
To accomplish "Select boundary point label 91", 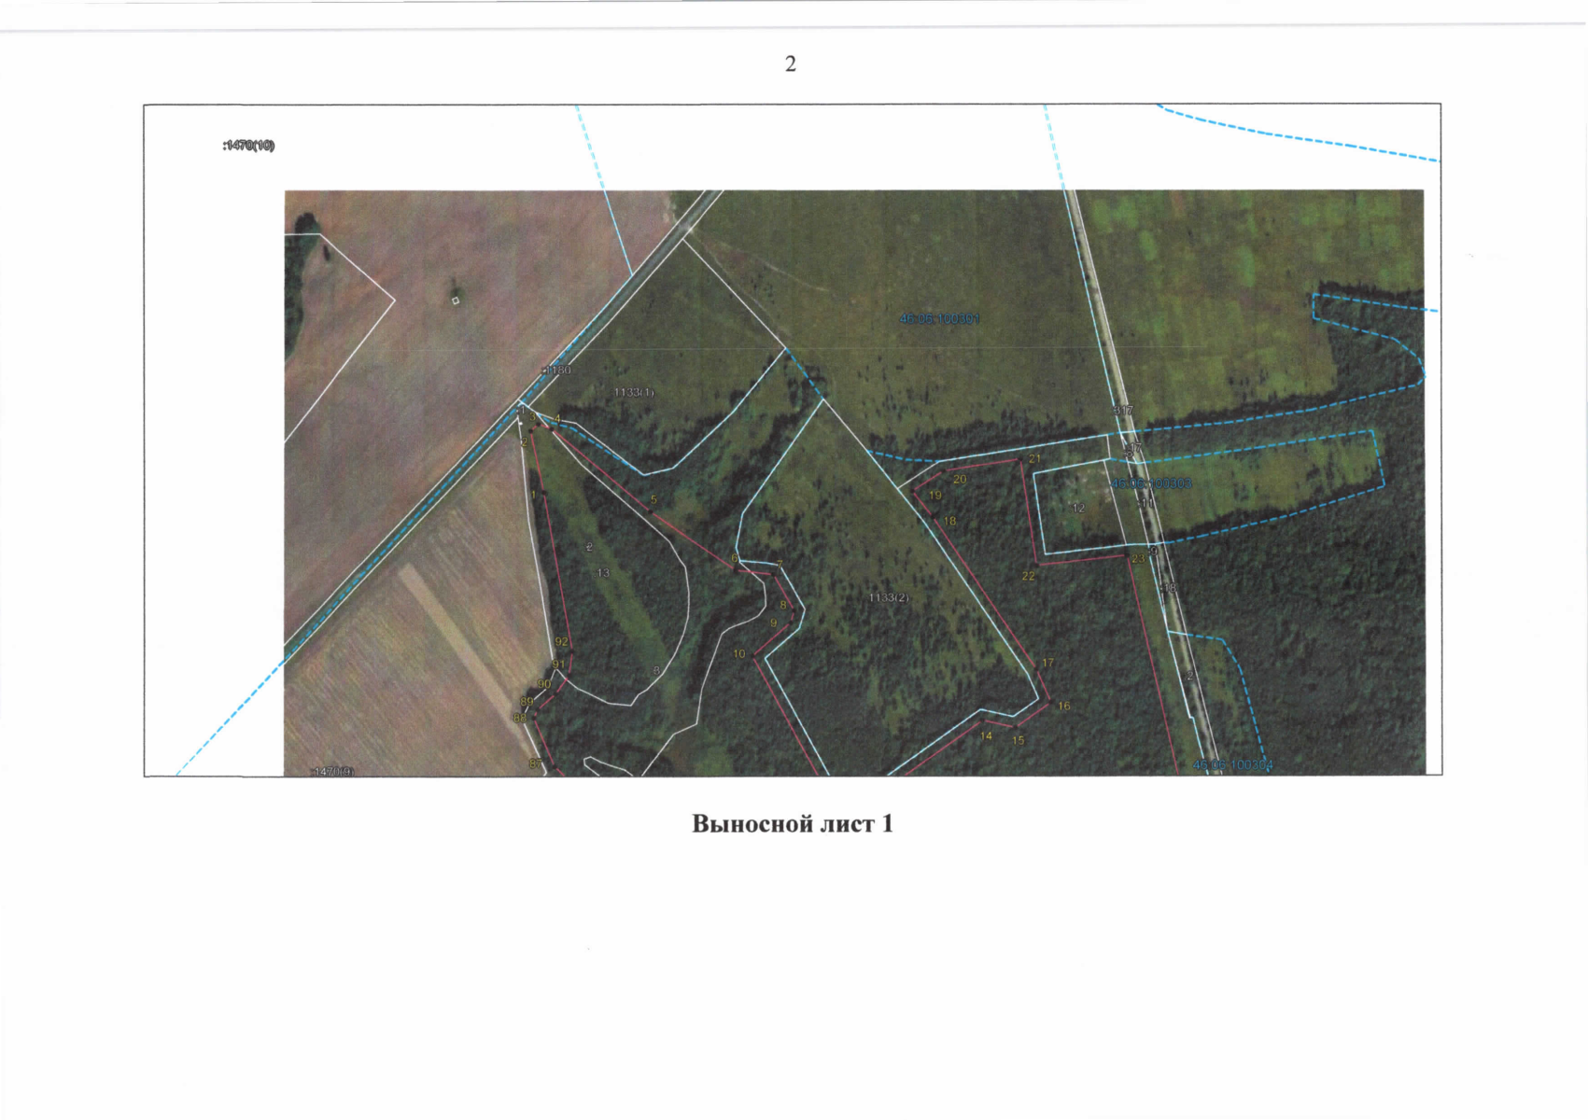I will tap(558, 665).
